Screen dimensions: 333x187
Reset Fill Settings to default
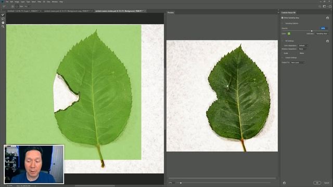click(x=327, y=41)
